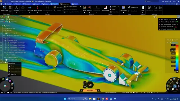Open the Materials dropdown arrow
The width and height of the screenshot is (180, 101).
pyautogui.click(x=16, y=12)
